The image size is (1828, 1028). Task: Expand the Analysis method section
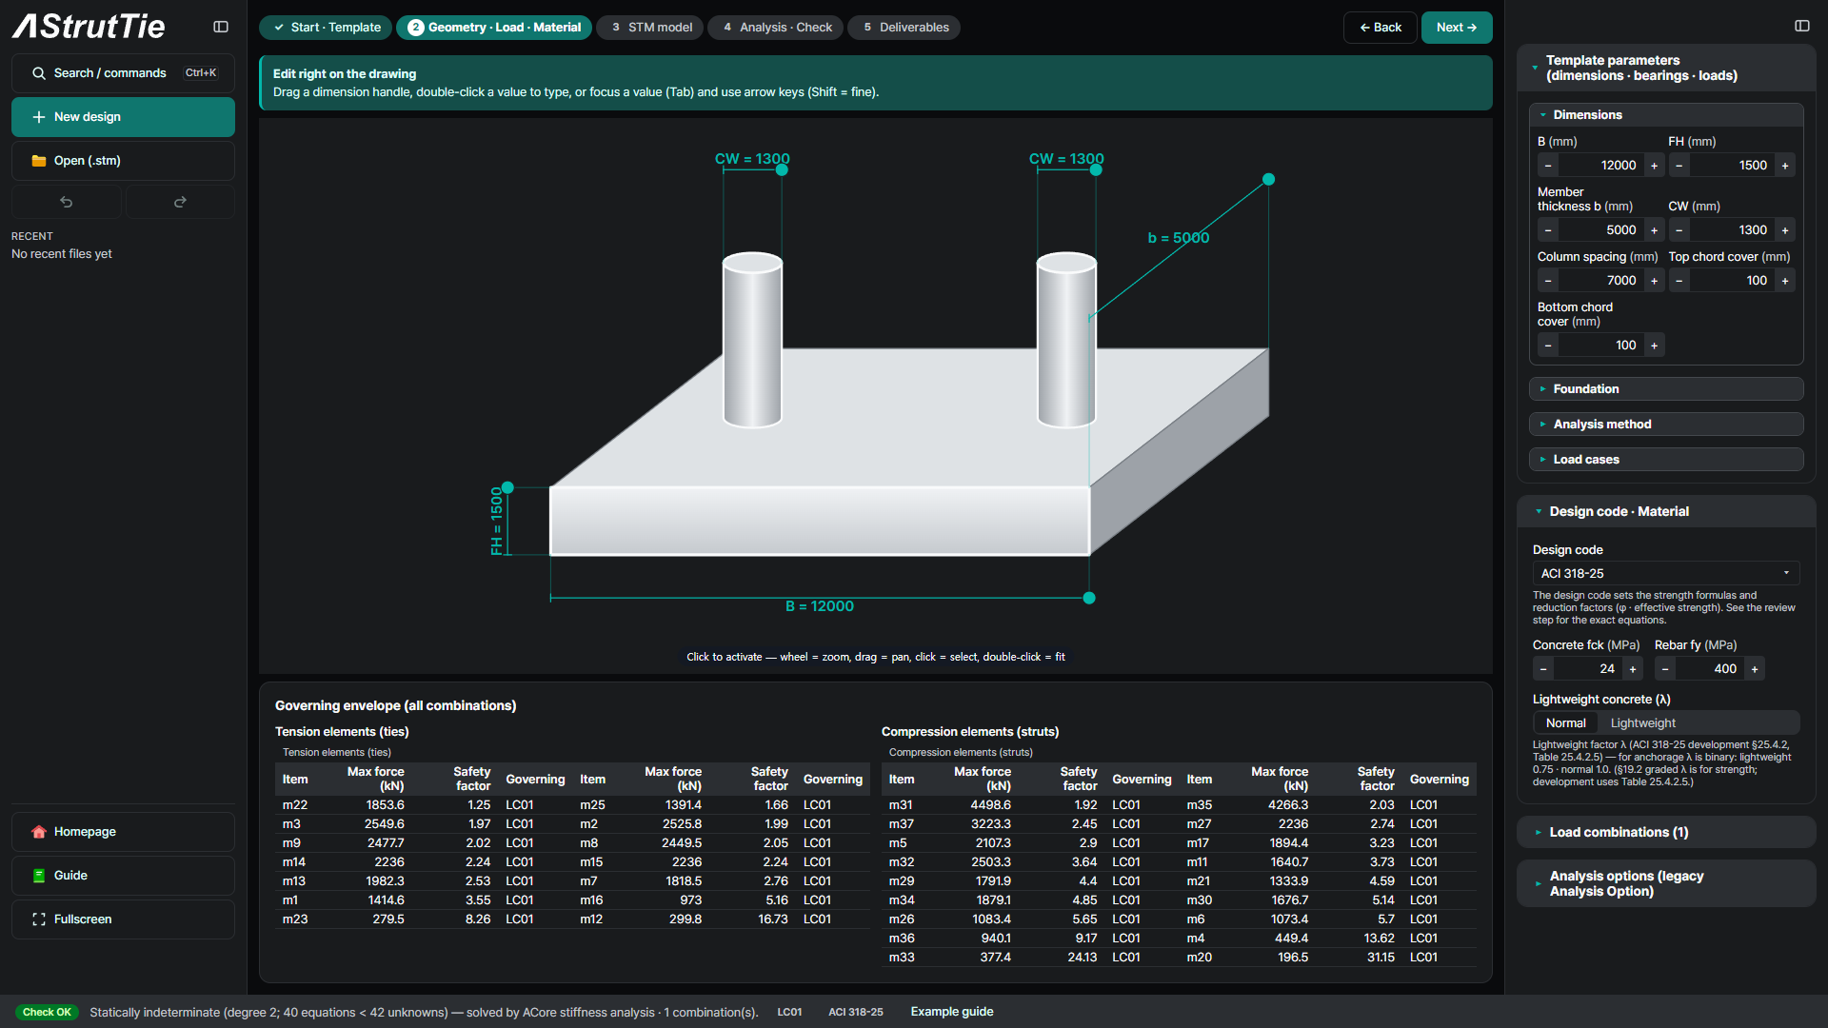coord(1666,425)
